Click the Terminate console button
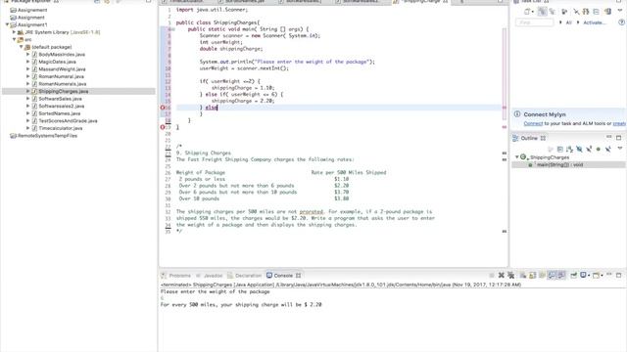 492,276
